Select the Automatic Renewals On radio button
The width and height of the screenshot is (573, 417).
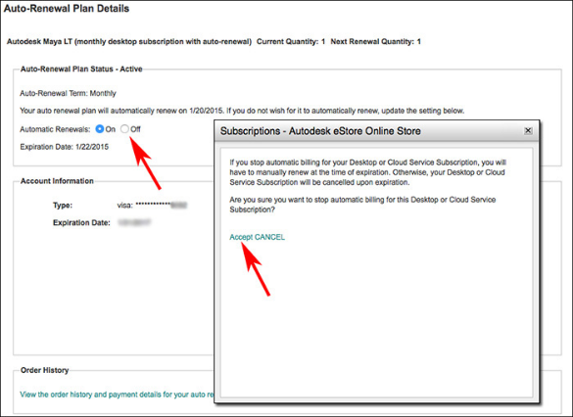(x=99, y=129)
